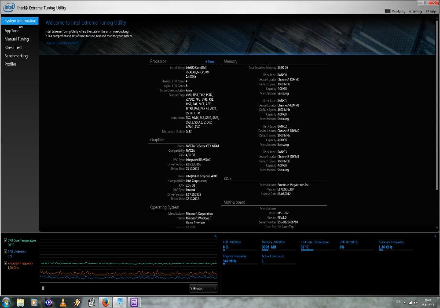Select the Active Core Count tile
Screen dimensions: 440x308
(x=279, y=259)
